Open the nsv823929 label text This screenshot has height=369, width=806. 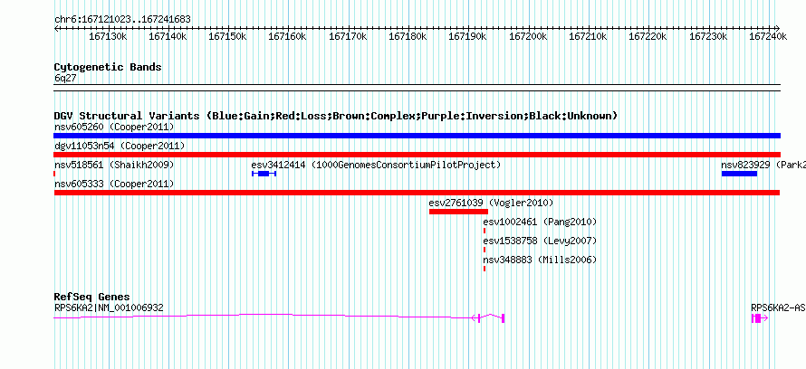[x=763, y=165]
